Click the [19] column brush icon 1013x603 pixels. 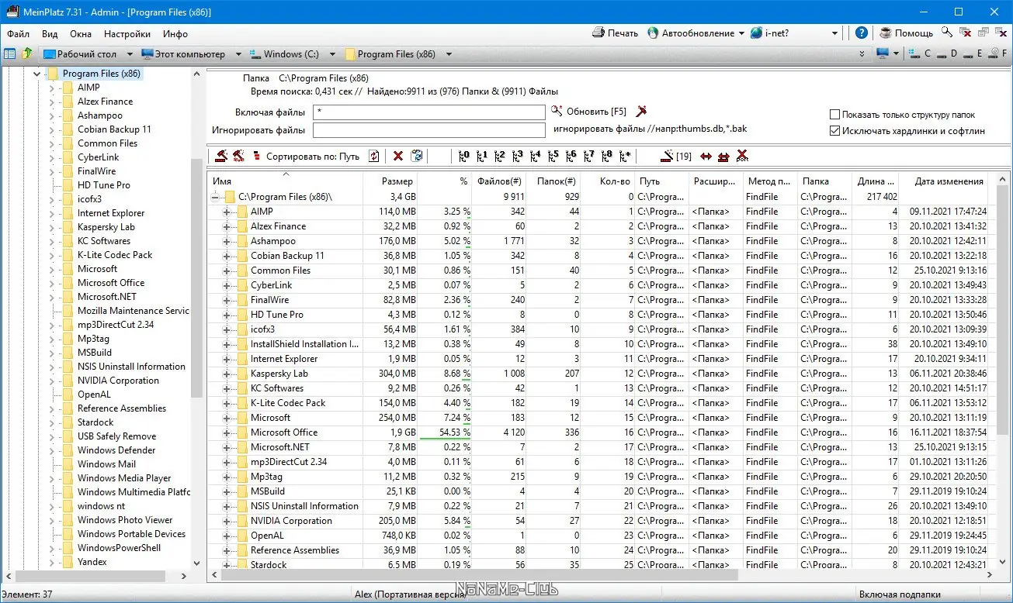(675, 156)
